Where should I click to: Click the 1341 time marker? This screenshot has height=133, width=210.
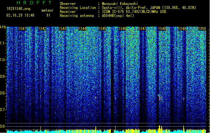[22, 29]
